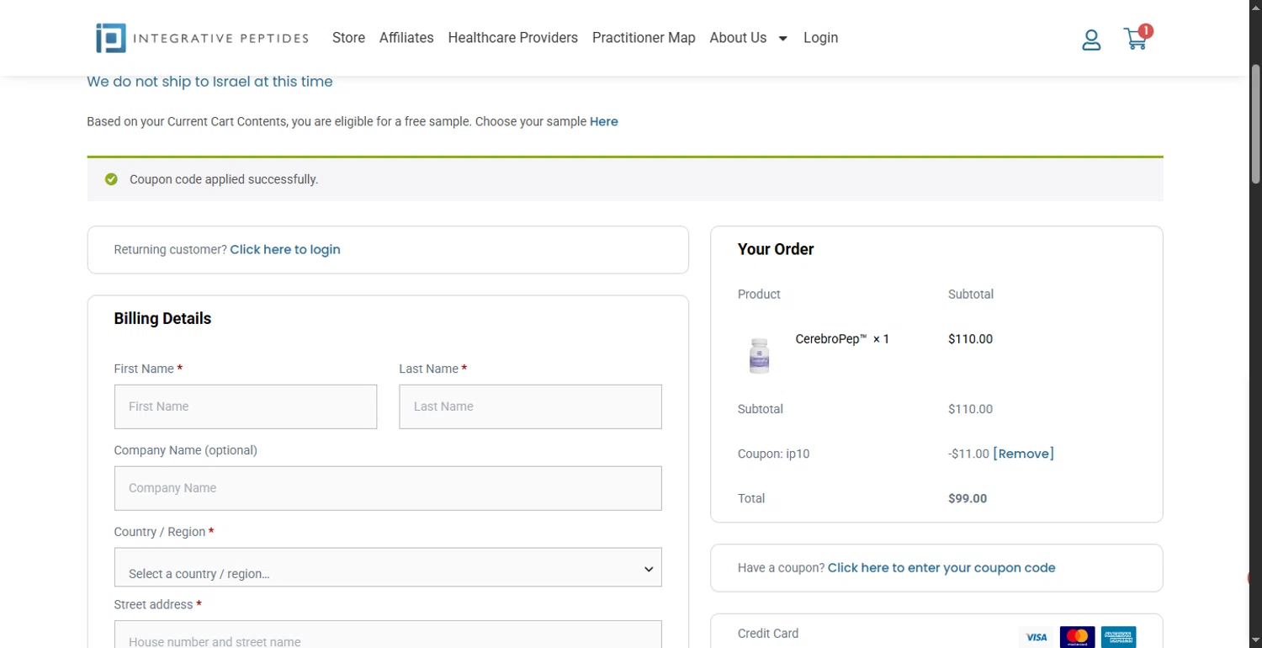Go to the Store menu item
The image size is (1262, 648).
[348, 38]
